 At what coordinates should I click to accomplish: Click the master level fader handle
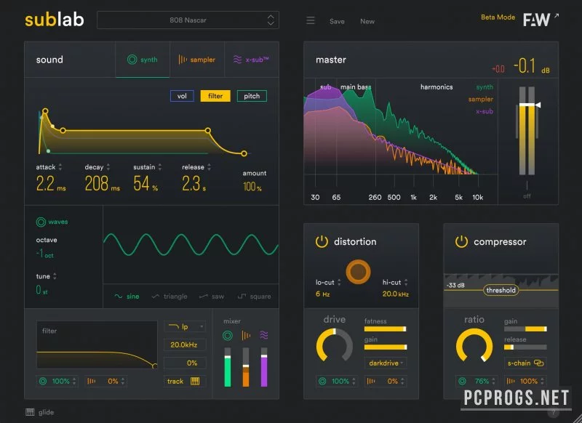[x=530, y=105]
